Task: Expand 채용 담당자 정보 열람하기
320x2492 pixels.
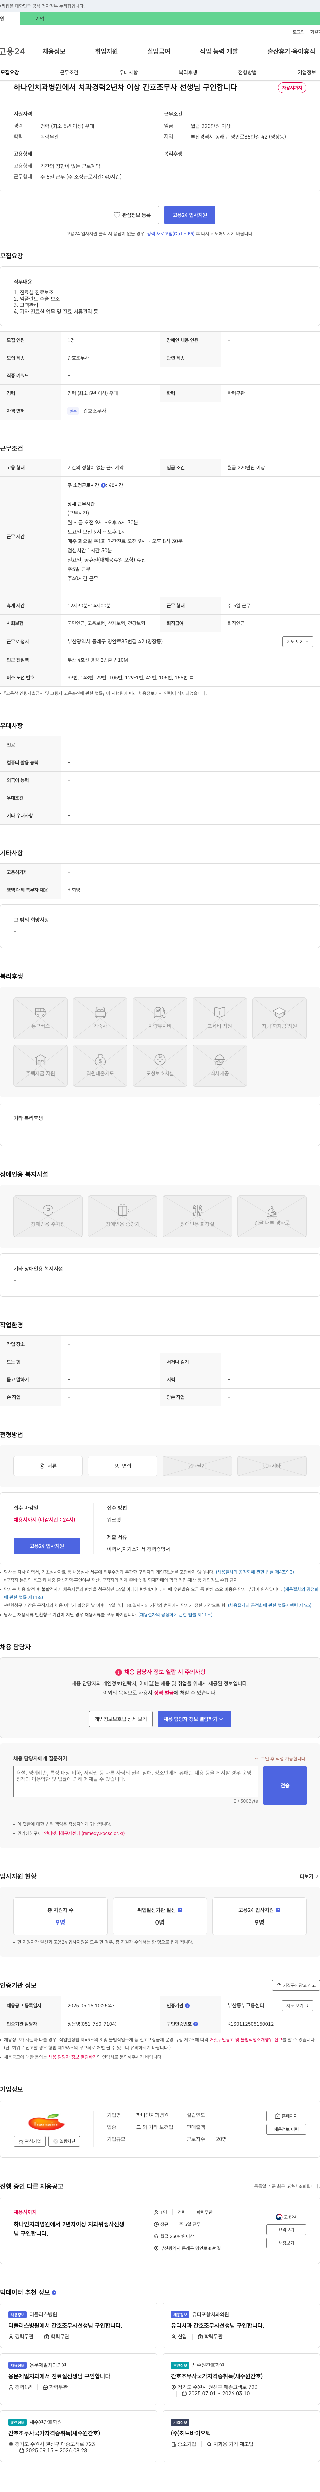Action: click(x=194, y=1719)
